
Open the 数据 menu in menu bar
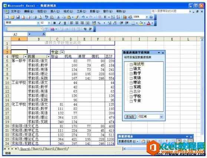[95, 11]
